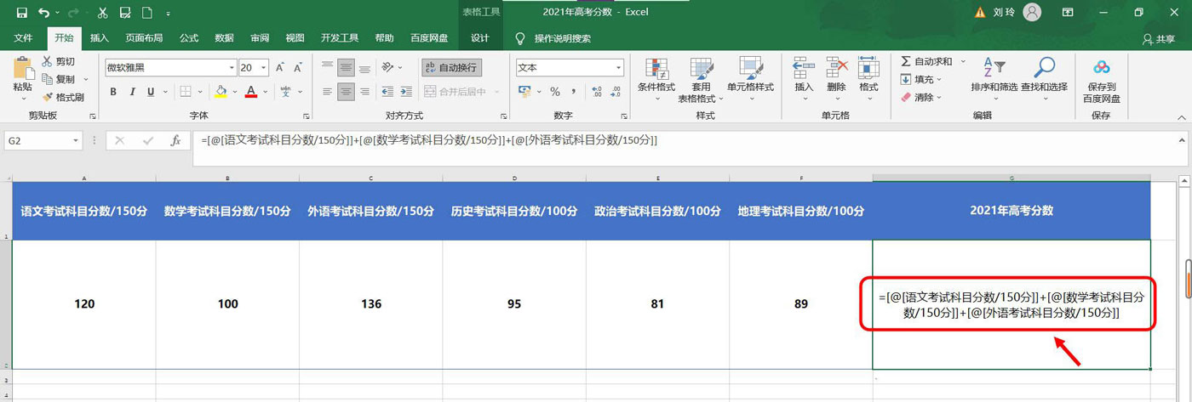The width and height of the screenshot is (1192, 402).
Task: Open the Name Box dropdown arrow beside G2
Action: tap(76, 141)
